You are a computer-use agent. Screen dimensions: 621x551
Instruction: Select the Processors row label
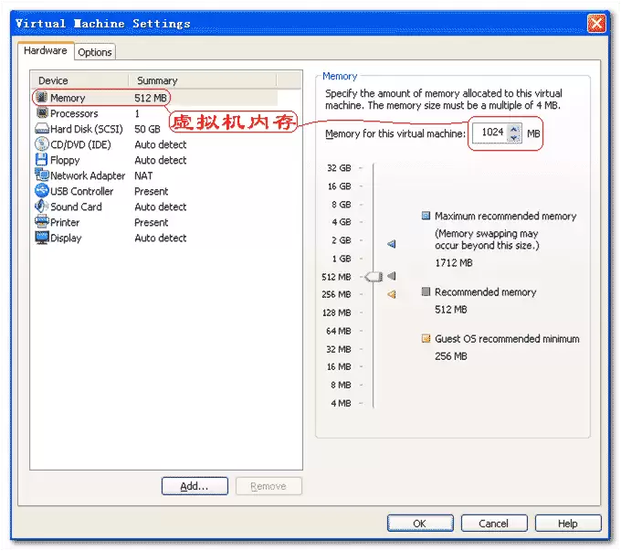click(x=74, y=113)
